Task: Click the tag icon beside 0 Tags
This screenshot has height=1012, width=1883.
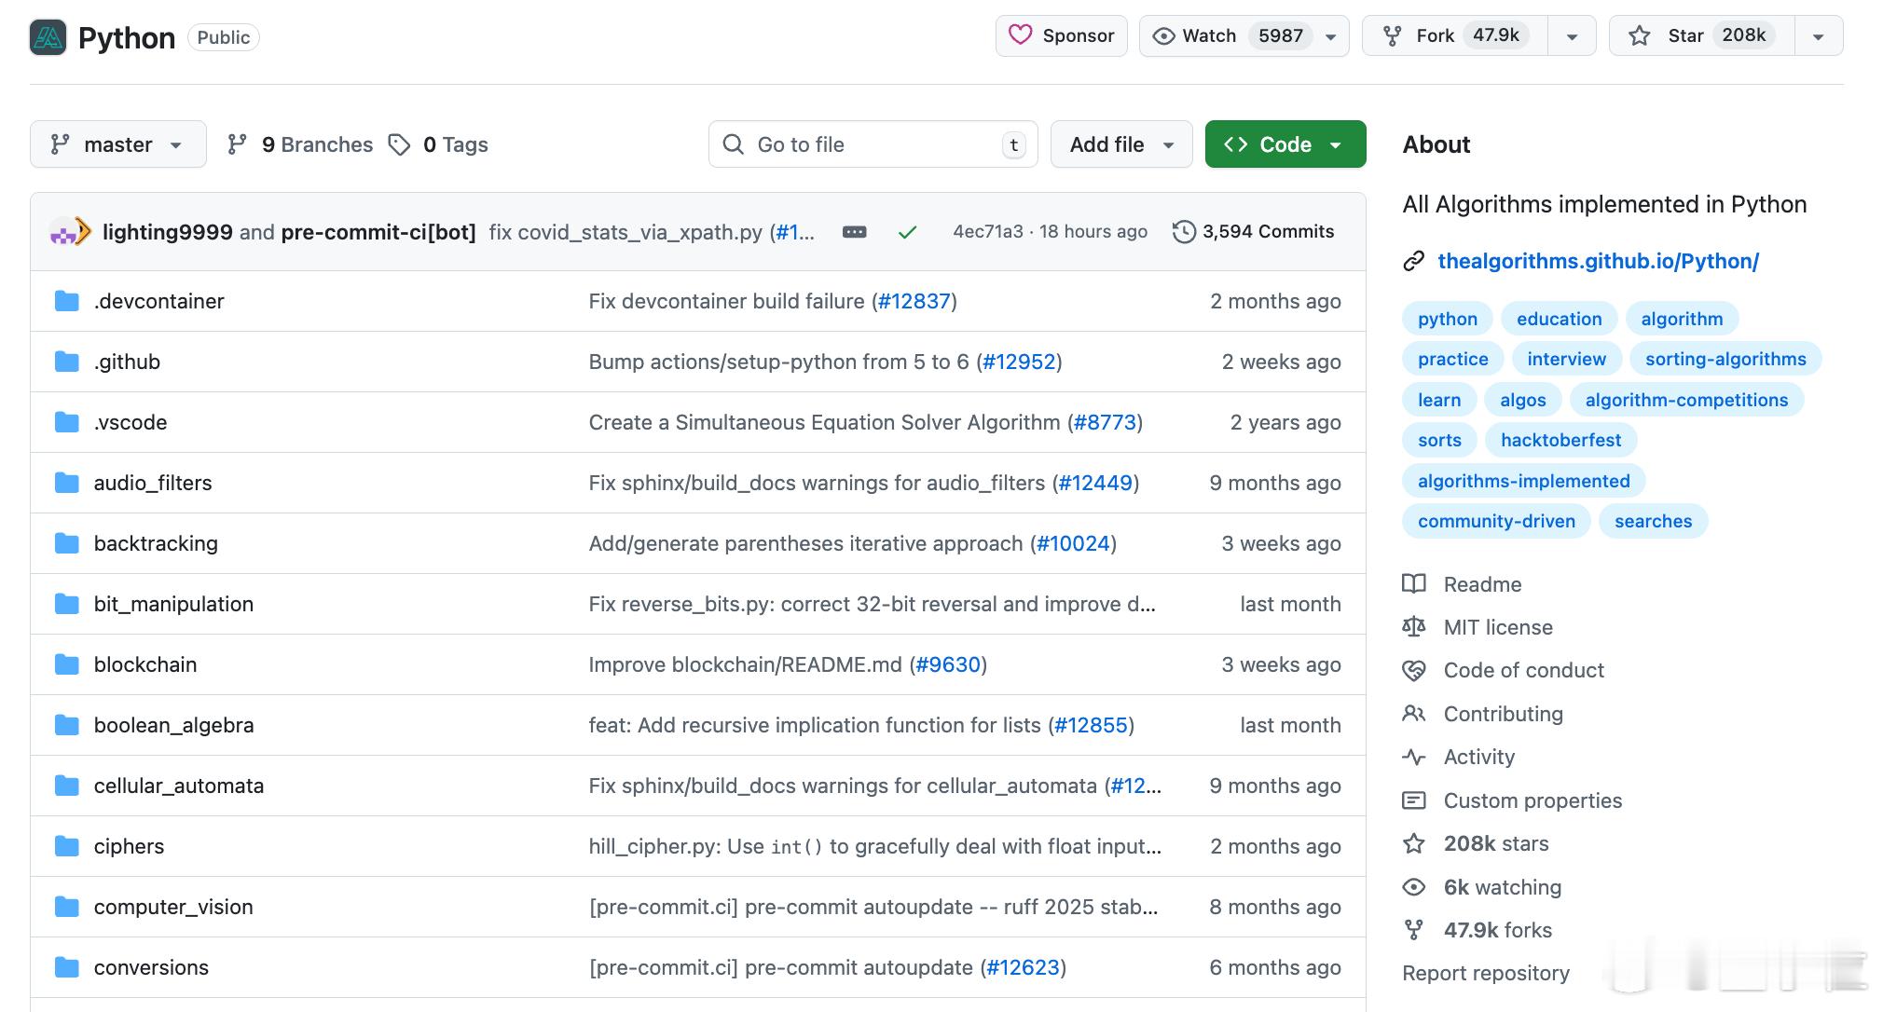Action: (399, 144)
